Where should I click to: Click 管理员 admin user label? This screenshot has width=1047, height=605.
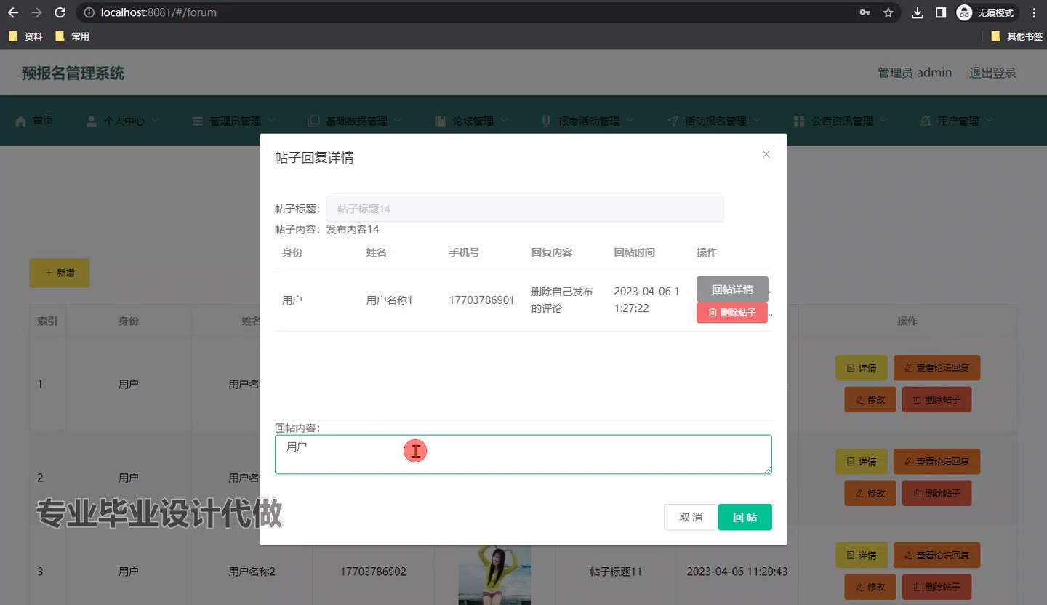pyautogui.click(x=915, y=73)
